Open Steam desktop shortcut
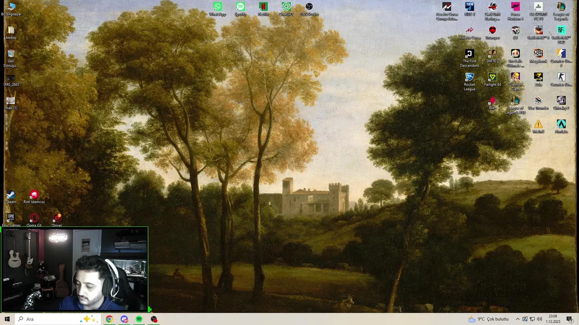Image resolution: width=579 pixels, height=325 pixels. (x=11, y=197)
